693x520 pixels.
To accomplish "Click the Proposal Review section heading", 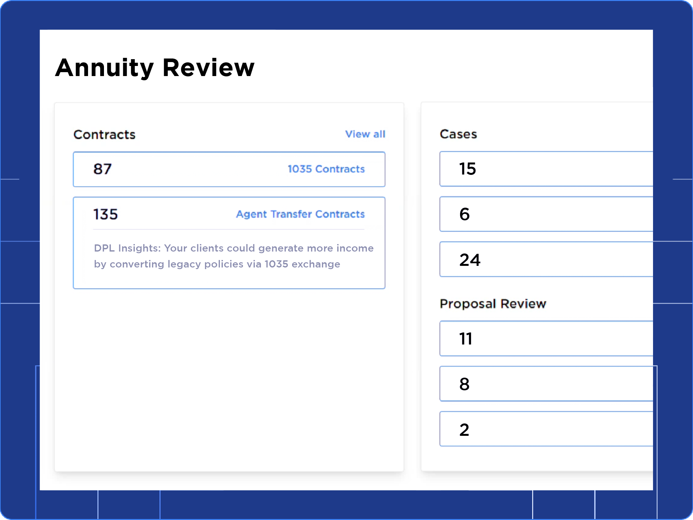I will [x=493, y=304].
